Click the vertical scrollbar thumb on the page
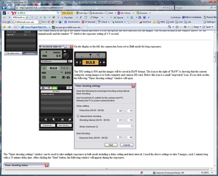 pos(215,57)
